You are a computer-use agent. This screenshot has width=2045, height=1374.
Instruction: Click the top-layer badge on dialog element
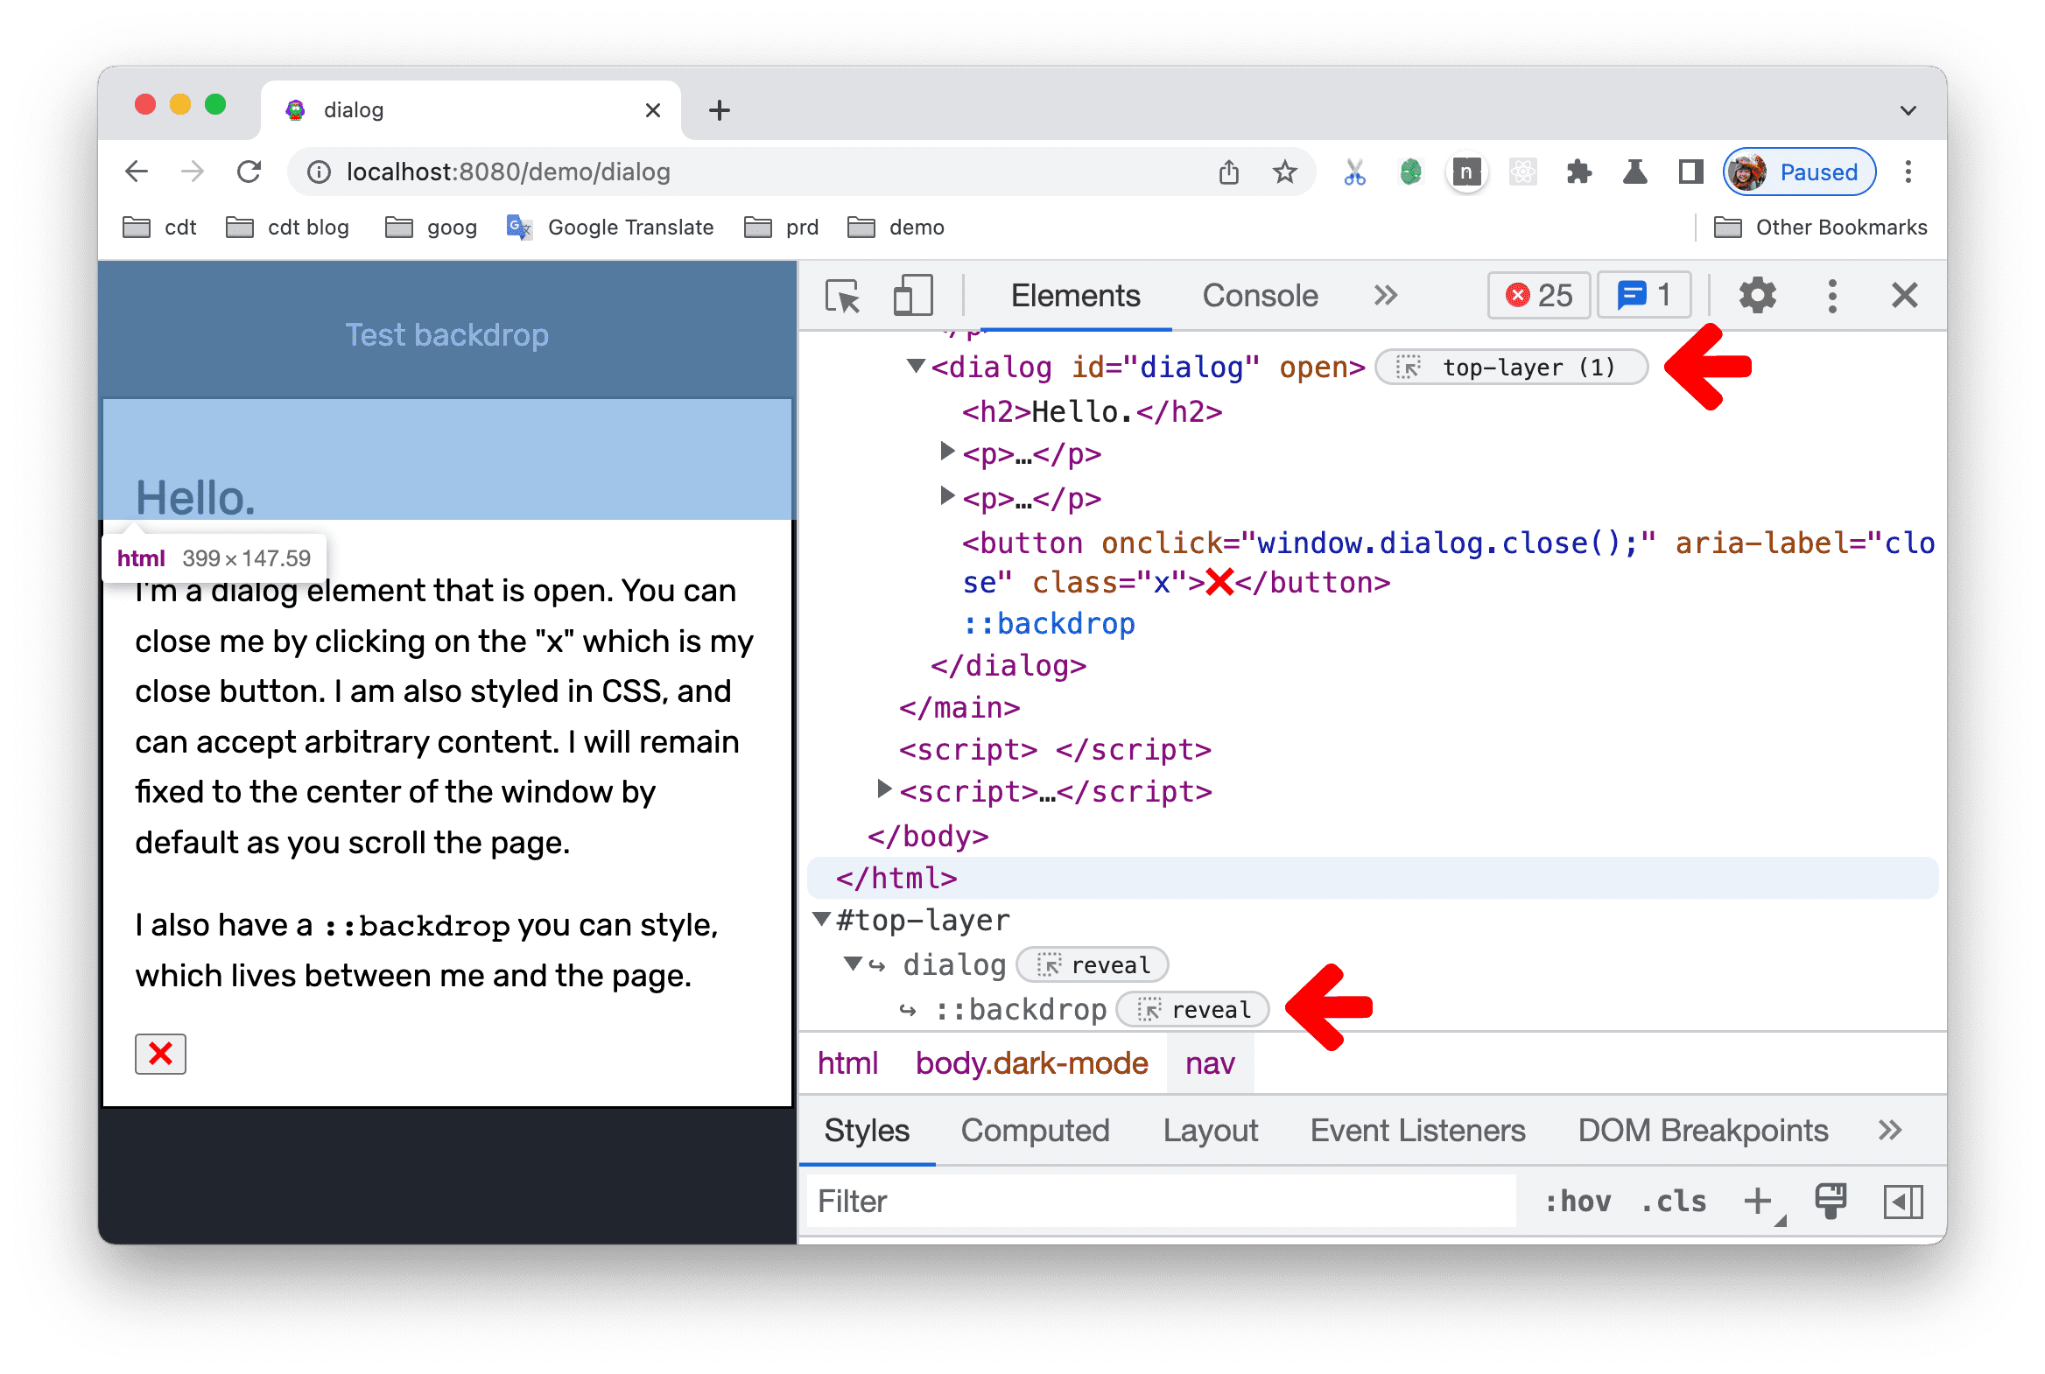pyautogui.click(x=1511, y=368)
